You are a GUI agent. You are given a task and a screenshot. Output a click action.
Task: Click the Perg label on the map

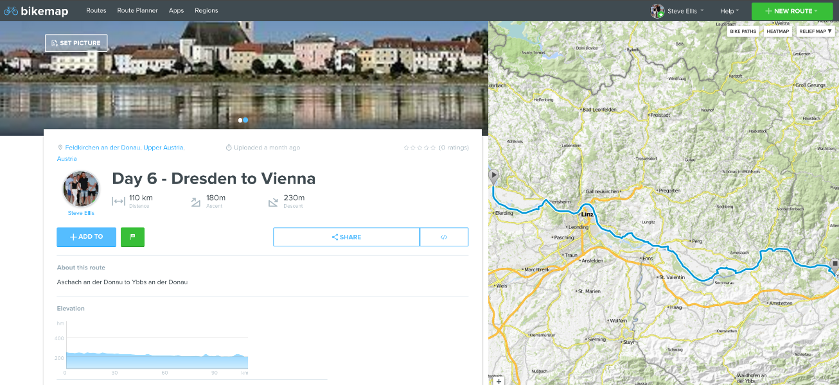[x=698, y=241]
